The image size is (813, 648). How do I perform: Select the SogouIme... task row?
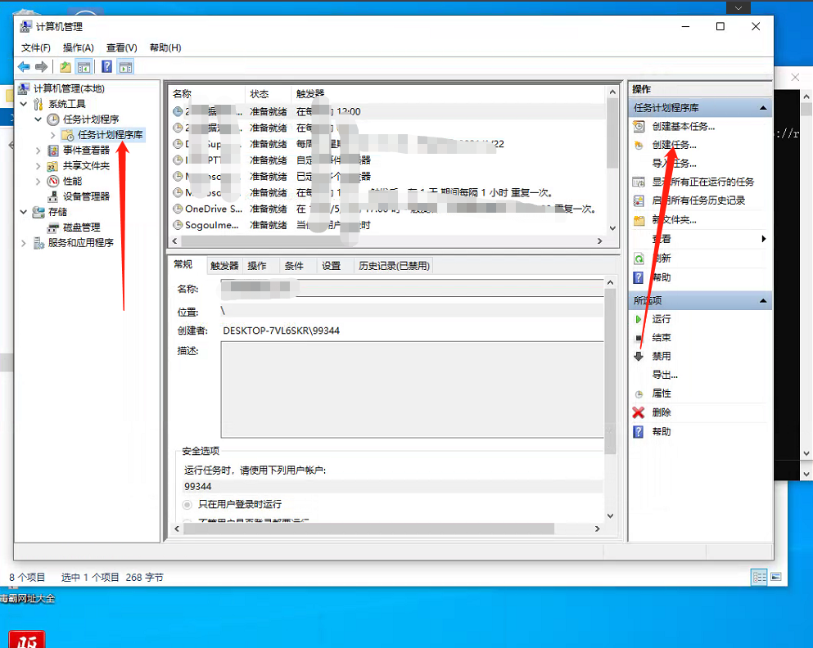[x=386, y=225]
